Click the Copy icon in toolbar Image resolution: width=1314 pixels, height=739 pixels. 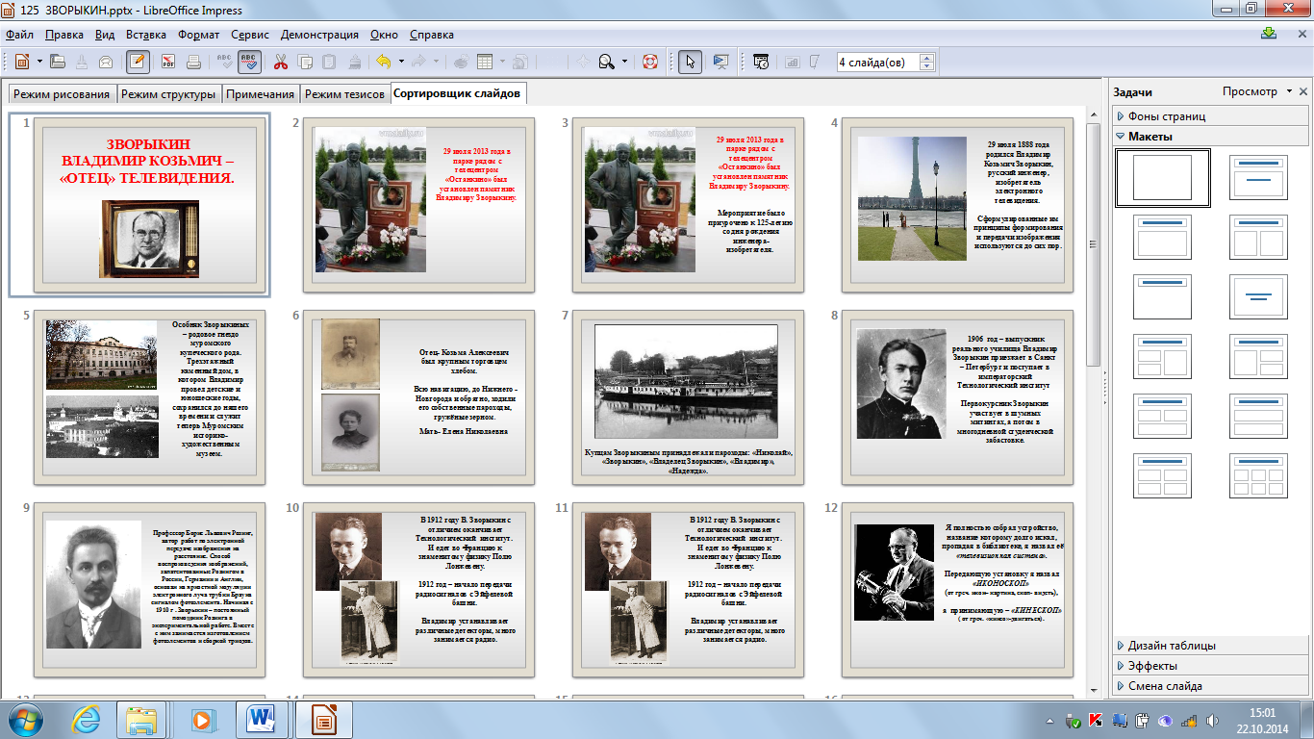pos(306,61)
